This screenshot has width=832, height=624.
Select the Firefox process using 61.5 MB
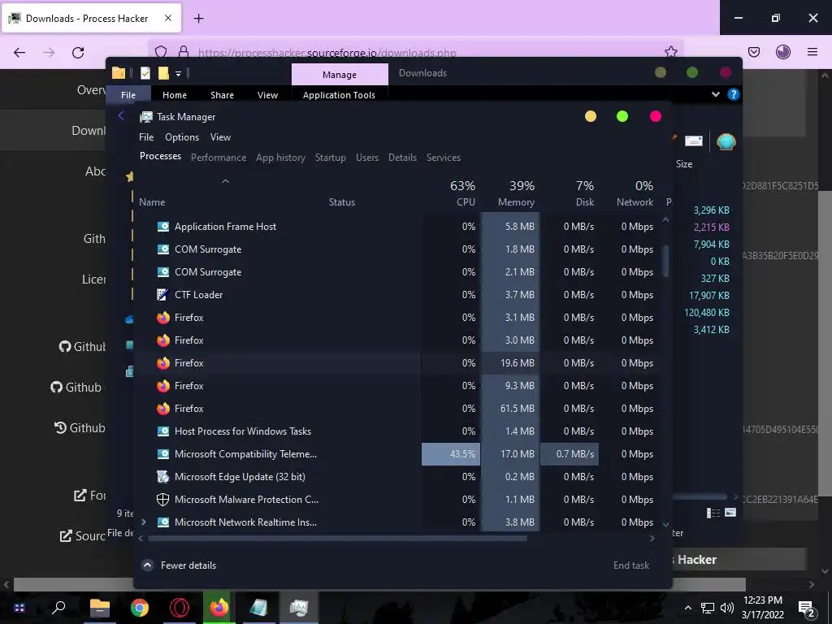tap(396, 409)
